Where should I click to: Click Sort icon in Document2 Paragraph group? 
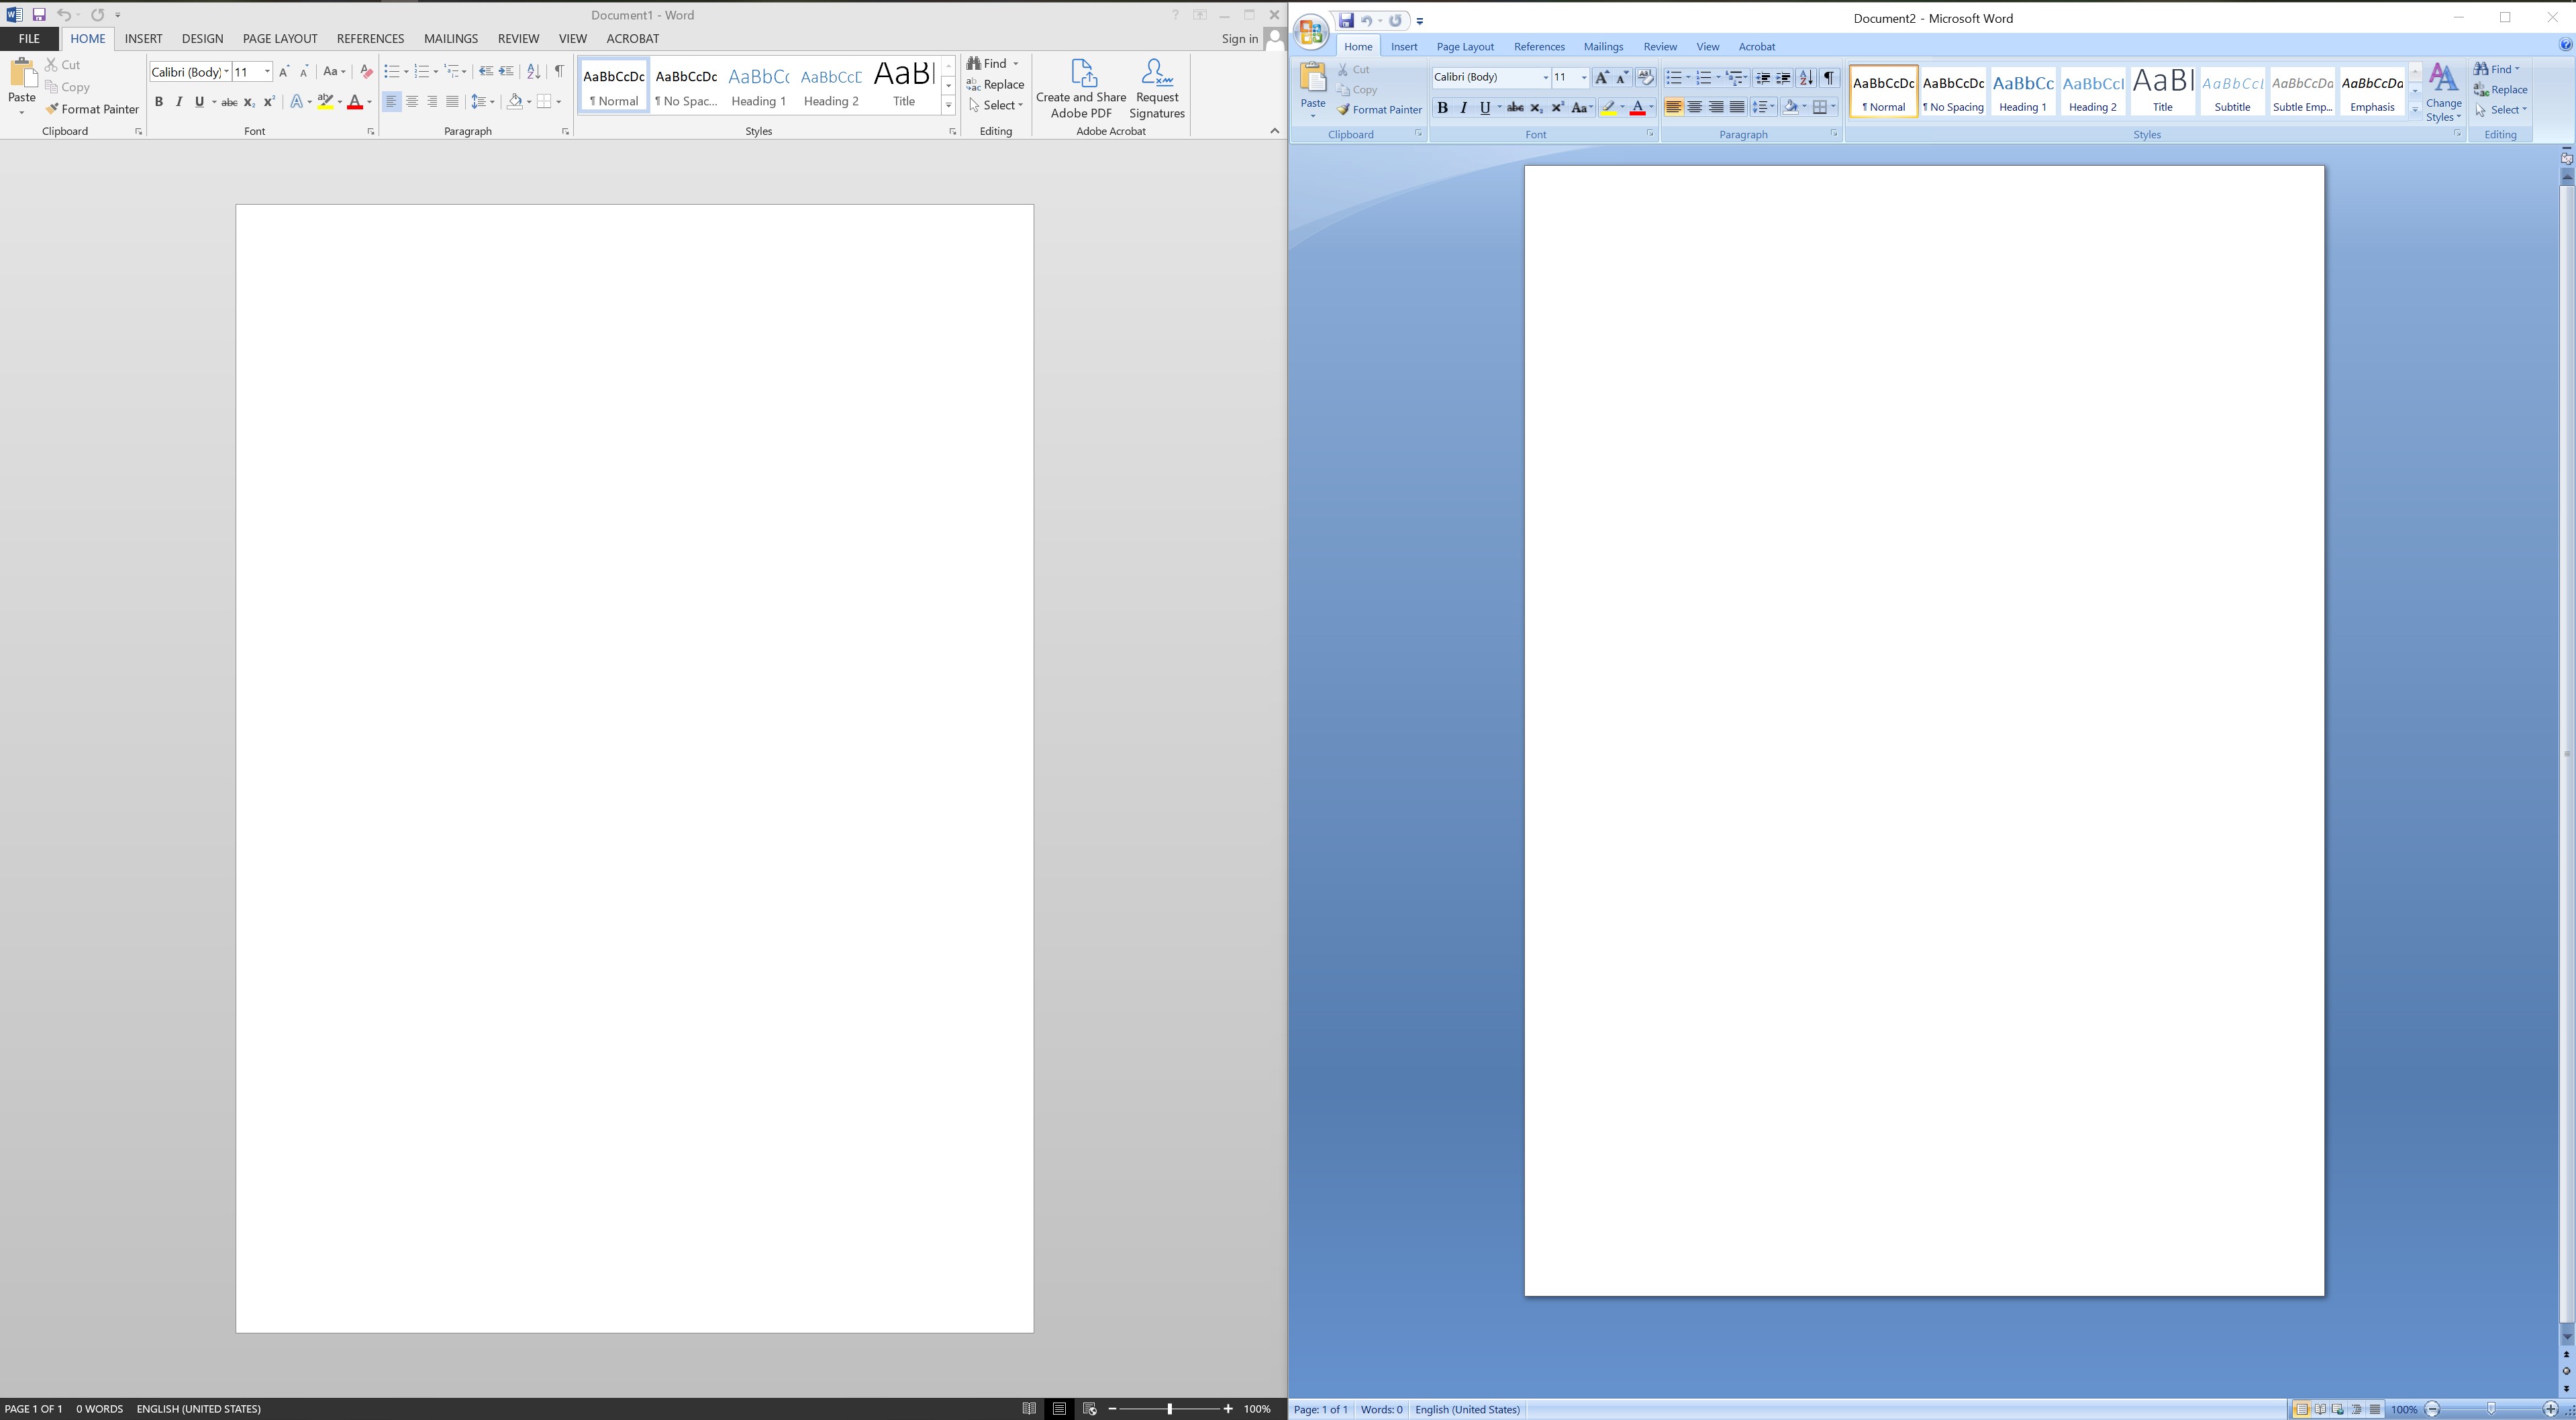[x=1806, y=78]
